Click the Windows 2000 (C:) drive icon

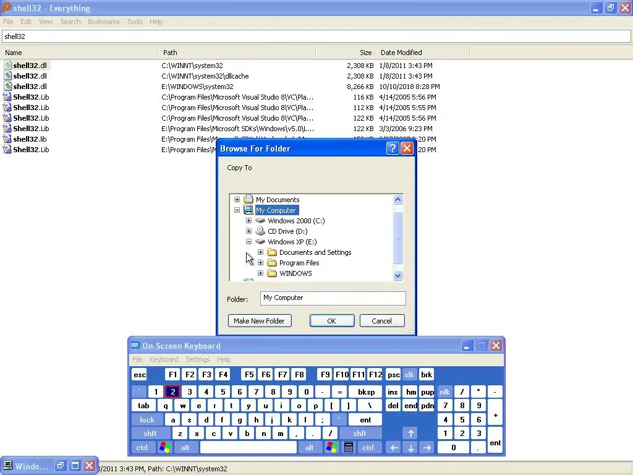[260, 221]
